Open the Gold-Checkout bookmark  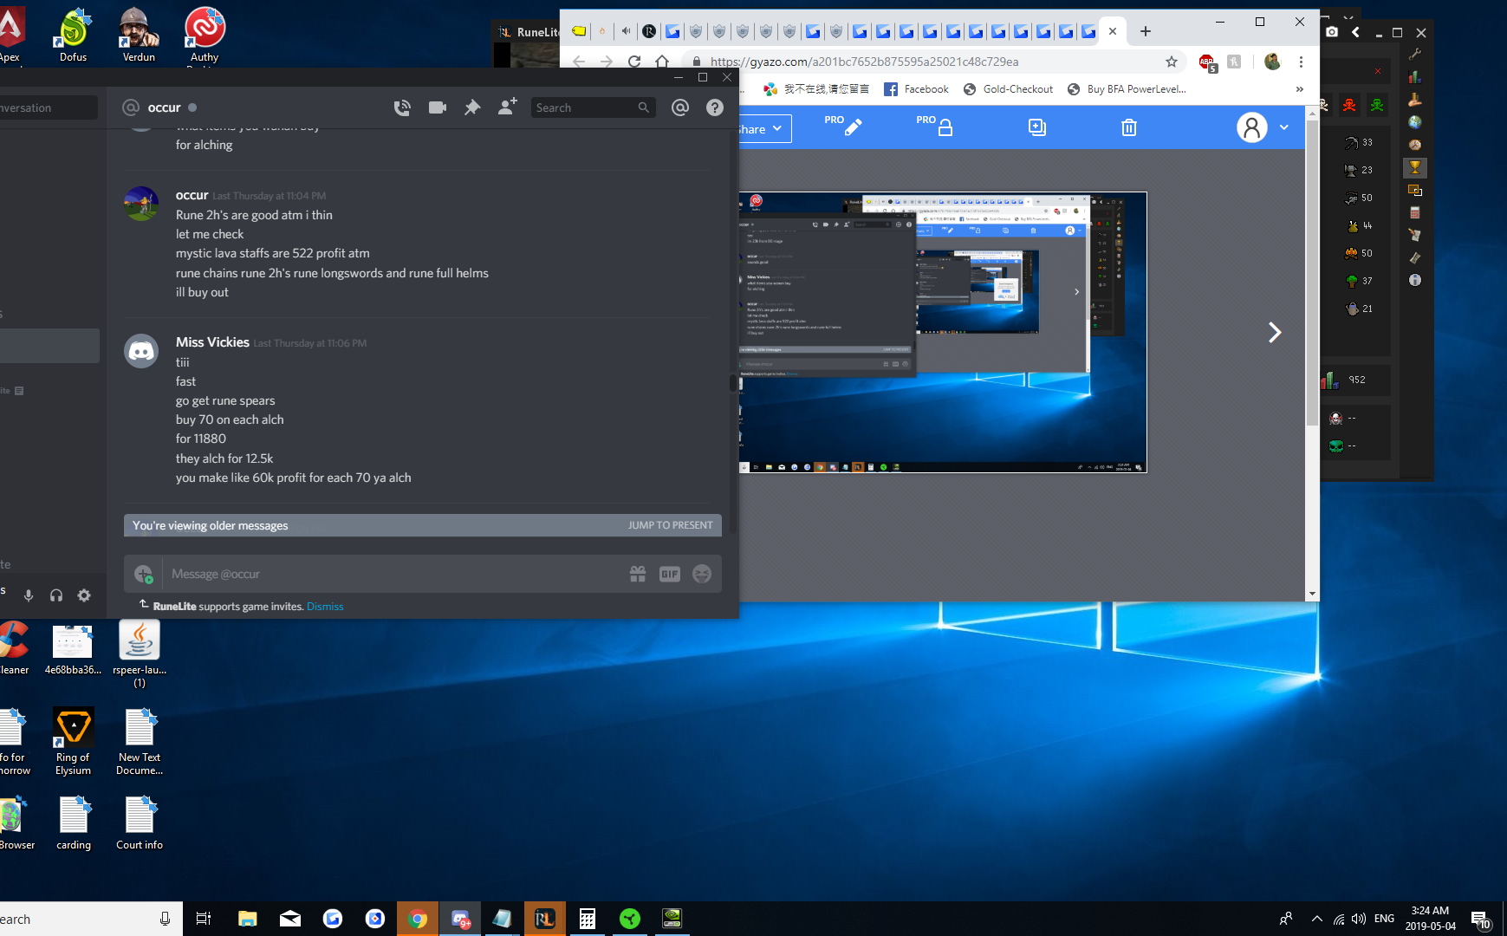1008,89
